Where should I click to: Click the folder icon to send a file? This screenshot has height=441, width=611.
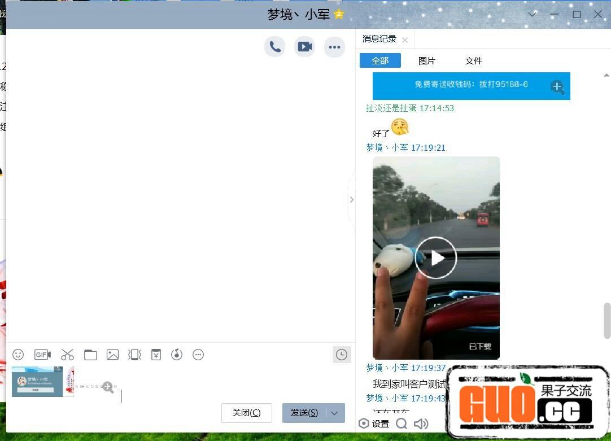90,355
